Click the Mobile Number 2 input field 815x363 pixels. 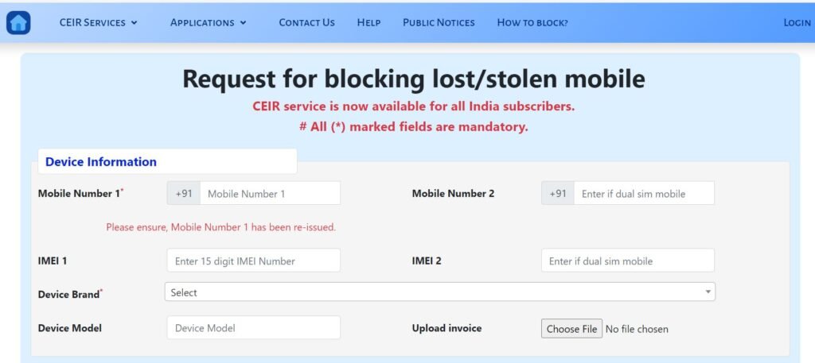click(643, 194)
